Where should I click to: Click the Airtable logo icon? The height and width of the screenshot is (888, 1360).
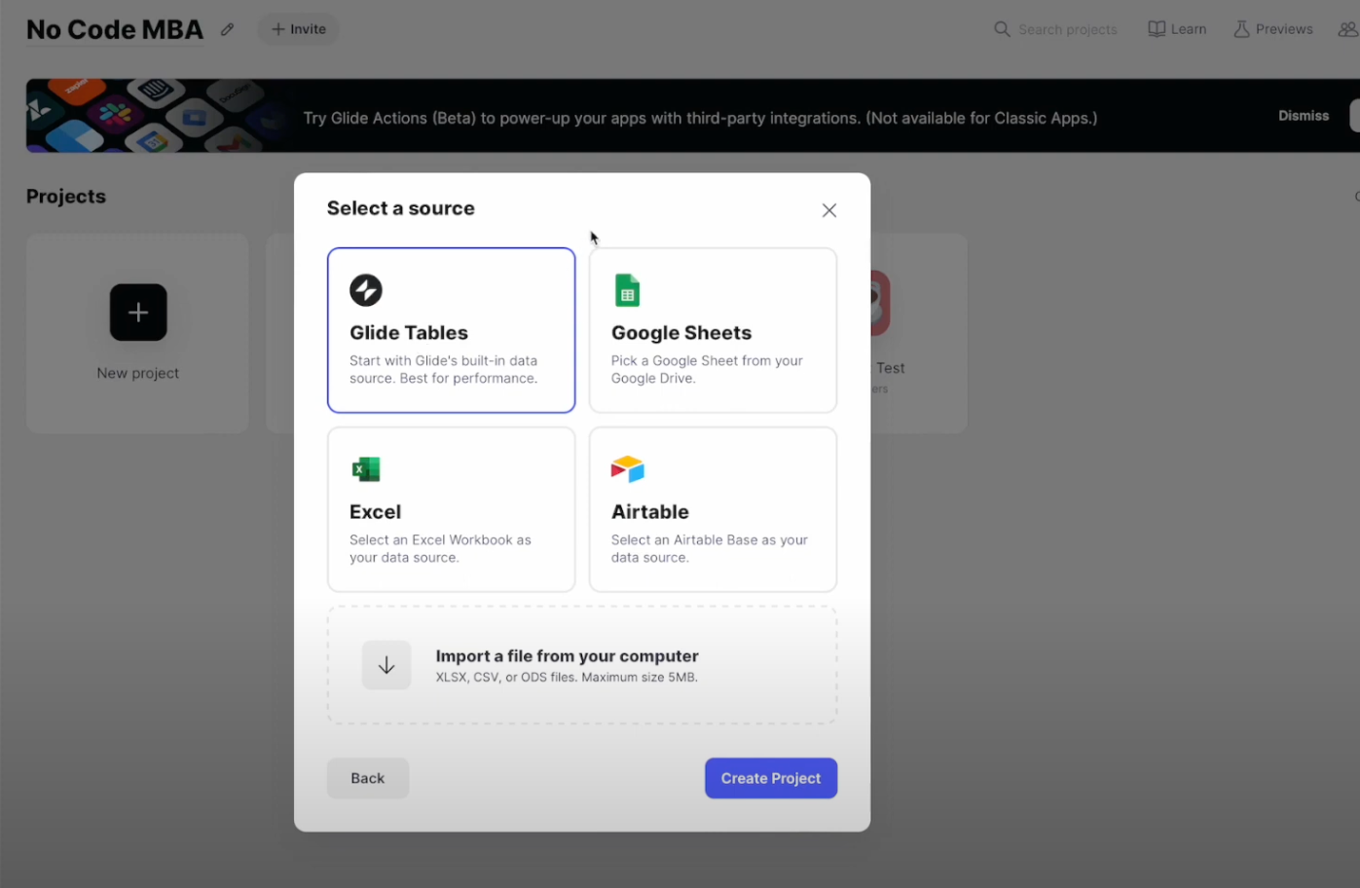628,469
